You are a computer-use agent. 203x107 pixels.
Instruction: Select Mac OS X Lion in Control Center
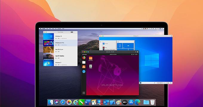tap(60, 50)
